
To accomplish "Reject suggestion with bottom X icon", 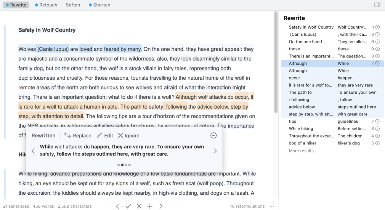I will pyautogui.click(x=139, y=206).
